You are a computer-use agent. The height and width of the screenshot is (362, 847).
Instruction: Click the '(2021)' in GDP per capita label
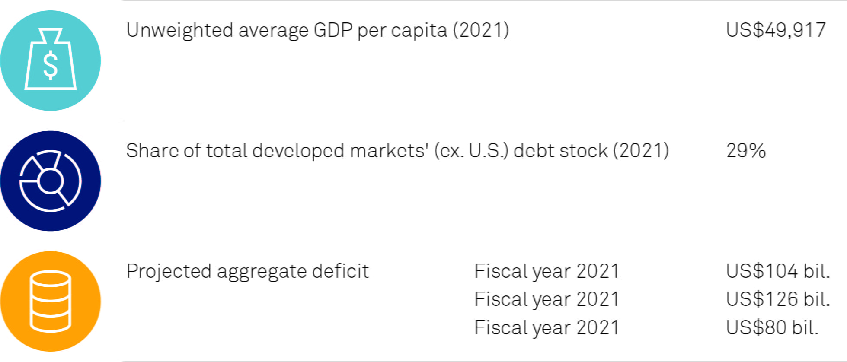[x=481, y=31]
